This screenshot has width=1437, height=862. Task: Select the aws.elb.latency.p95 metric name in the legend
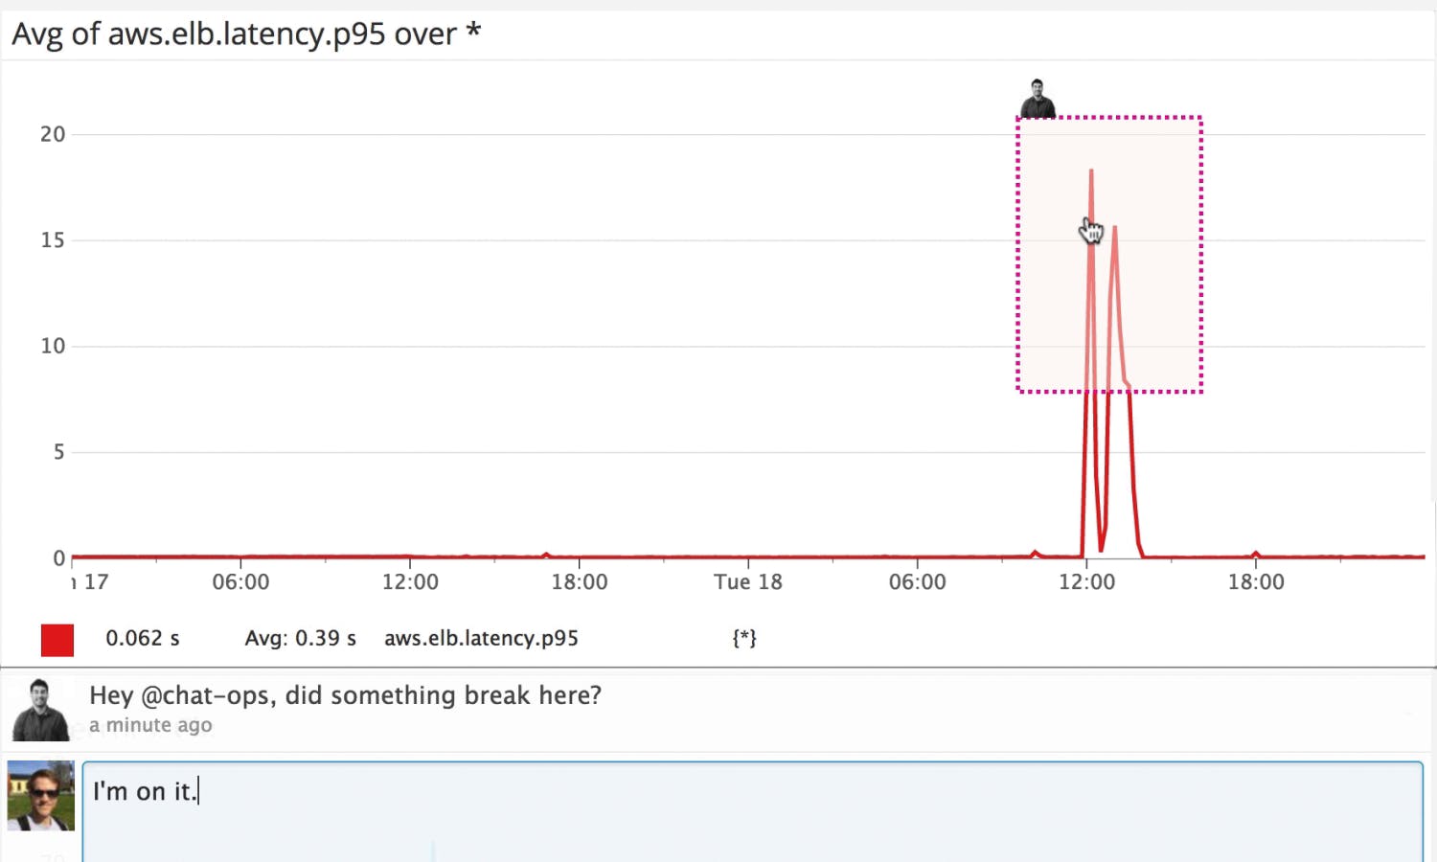tap(481, 639)
